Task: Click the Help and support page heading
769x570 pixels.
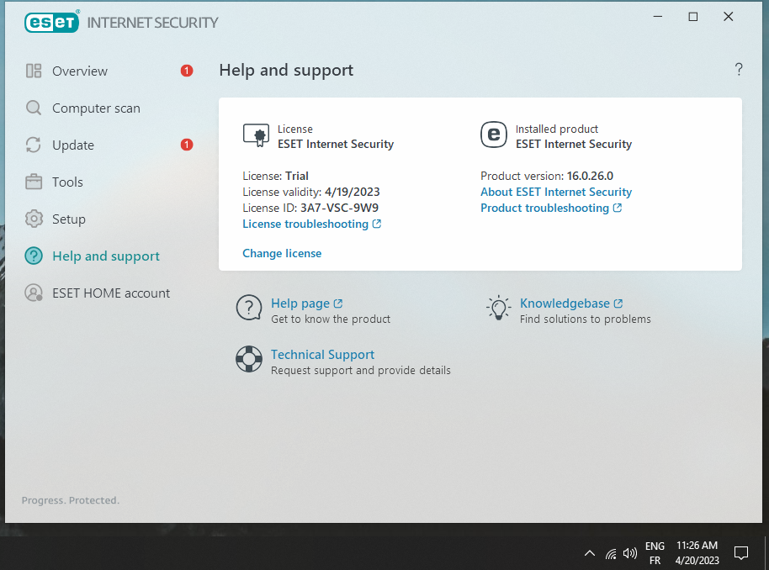Action: 286,70
